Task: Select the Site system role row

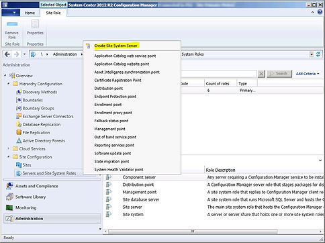Action: (214, 214)
